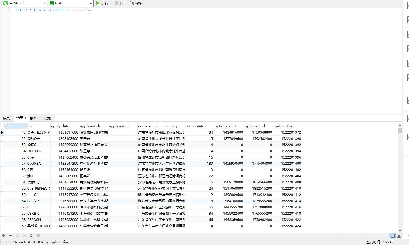This screenshot has width=409, height=245.
Task: Select applicant_ch cell 李善吾
Action: (94, 139)
